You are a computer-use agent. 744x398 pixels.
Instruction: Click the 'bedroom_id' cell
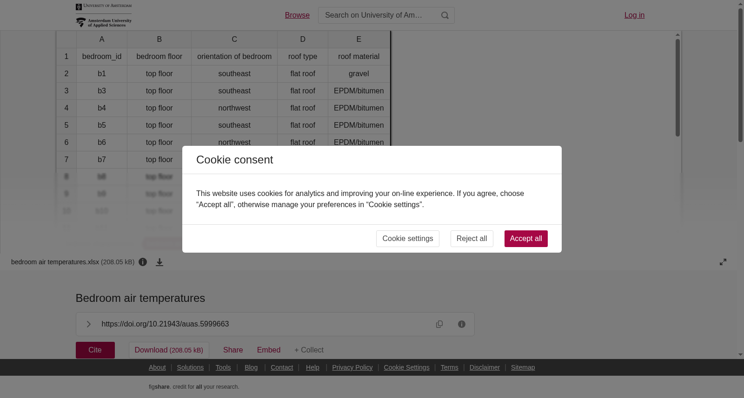pyautogui.click(x=102, y=57)
